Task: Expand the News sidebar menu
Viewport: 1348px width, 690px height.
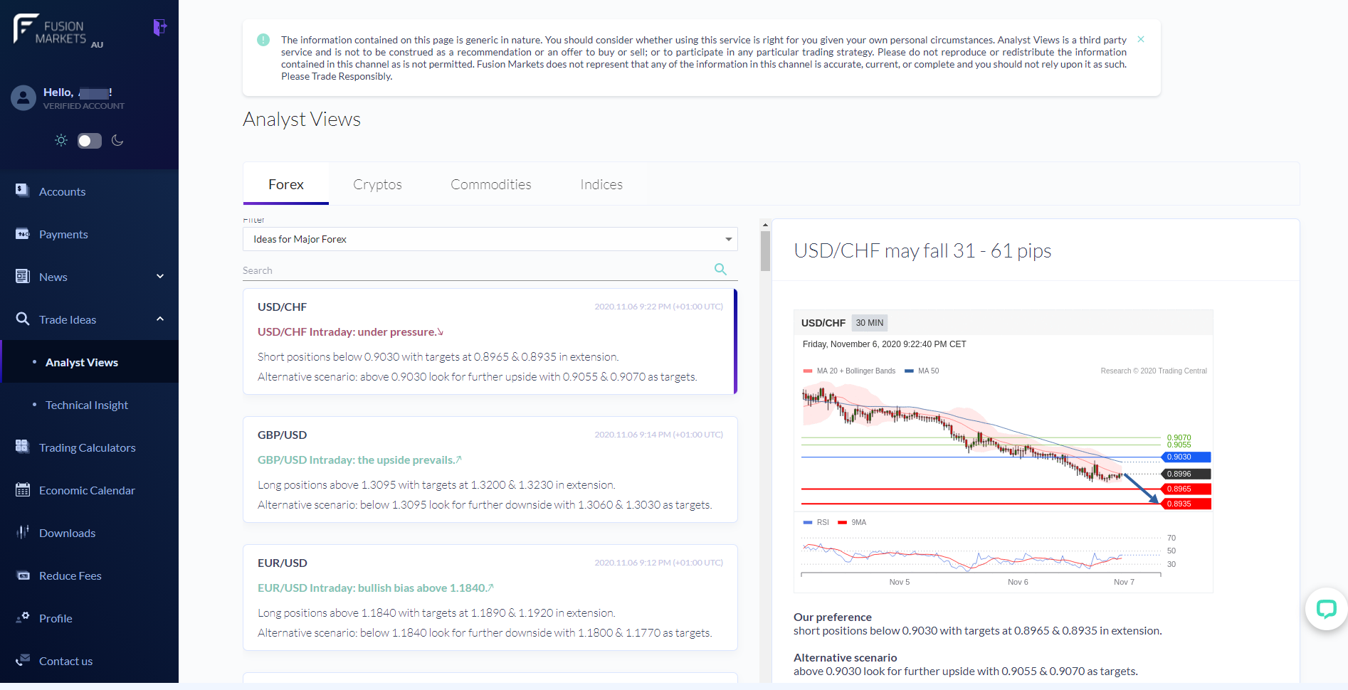Action: click(160, 277)
